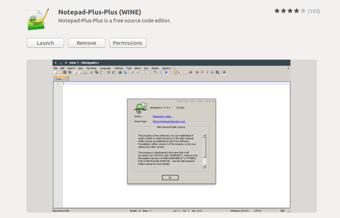The height and width of the screenshot is (218, 340).
Task: Toggle the Indent Guide toolbar icon
Action: coord(166,72)
